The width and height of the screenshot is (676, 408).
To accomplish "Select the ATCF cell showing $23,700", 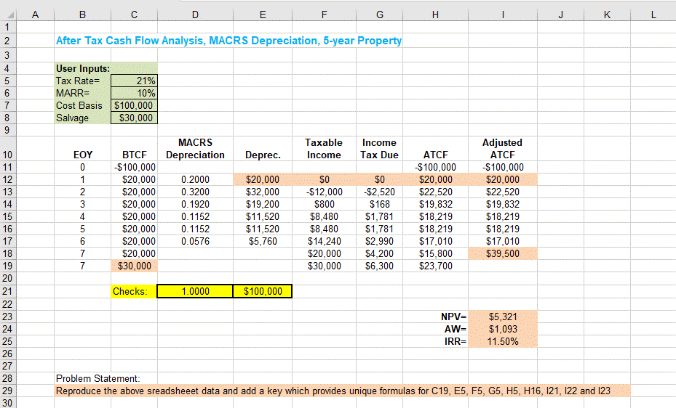I will coord(435,266).
